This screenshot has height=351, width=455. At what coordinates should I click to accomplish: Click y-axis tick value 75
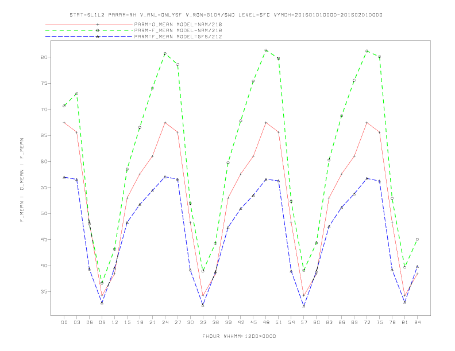click(x=44, y=83)
